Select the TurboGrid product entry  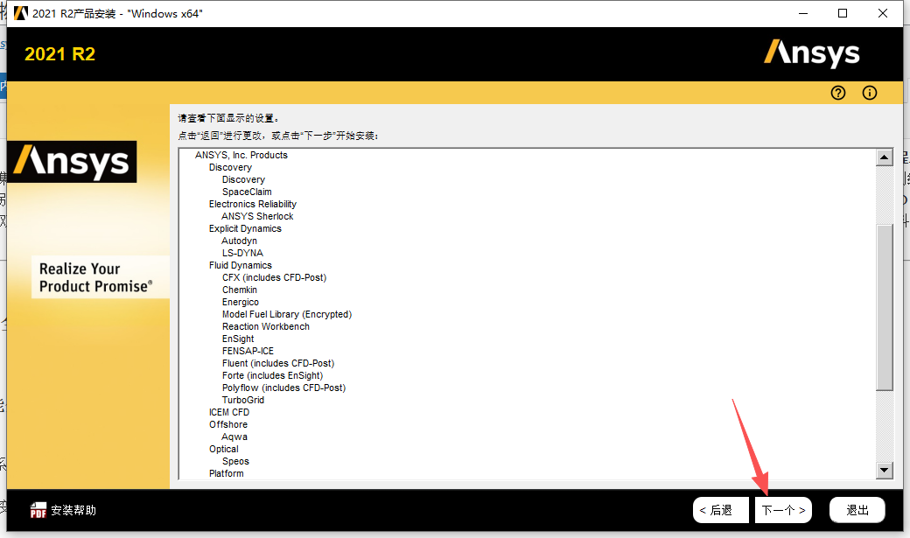tap(244, 400)
